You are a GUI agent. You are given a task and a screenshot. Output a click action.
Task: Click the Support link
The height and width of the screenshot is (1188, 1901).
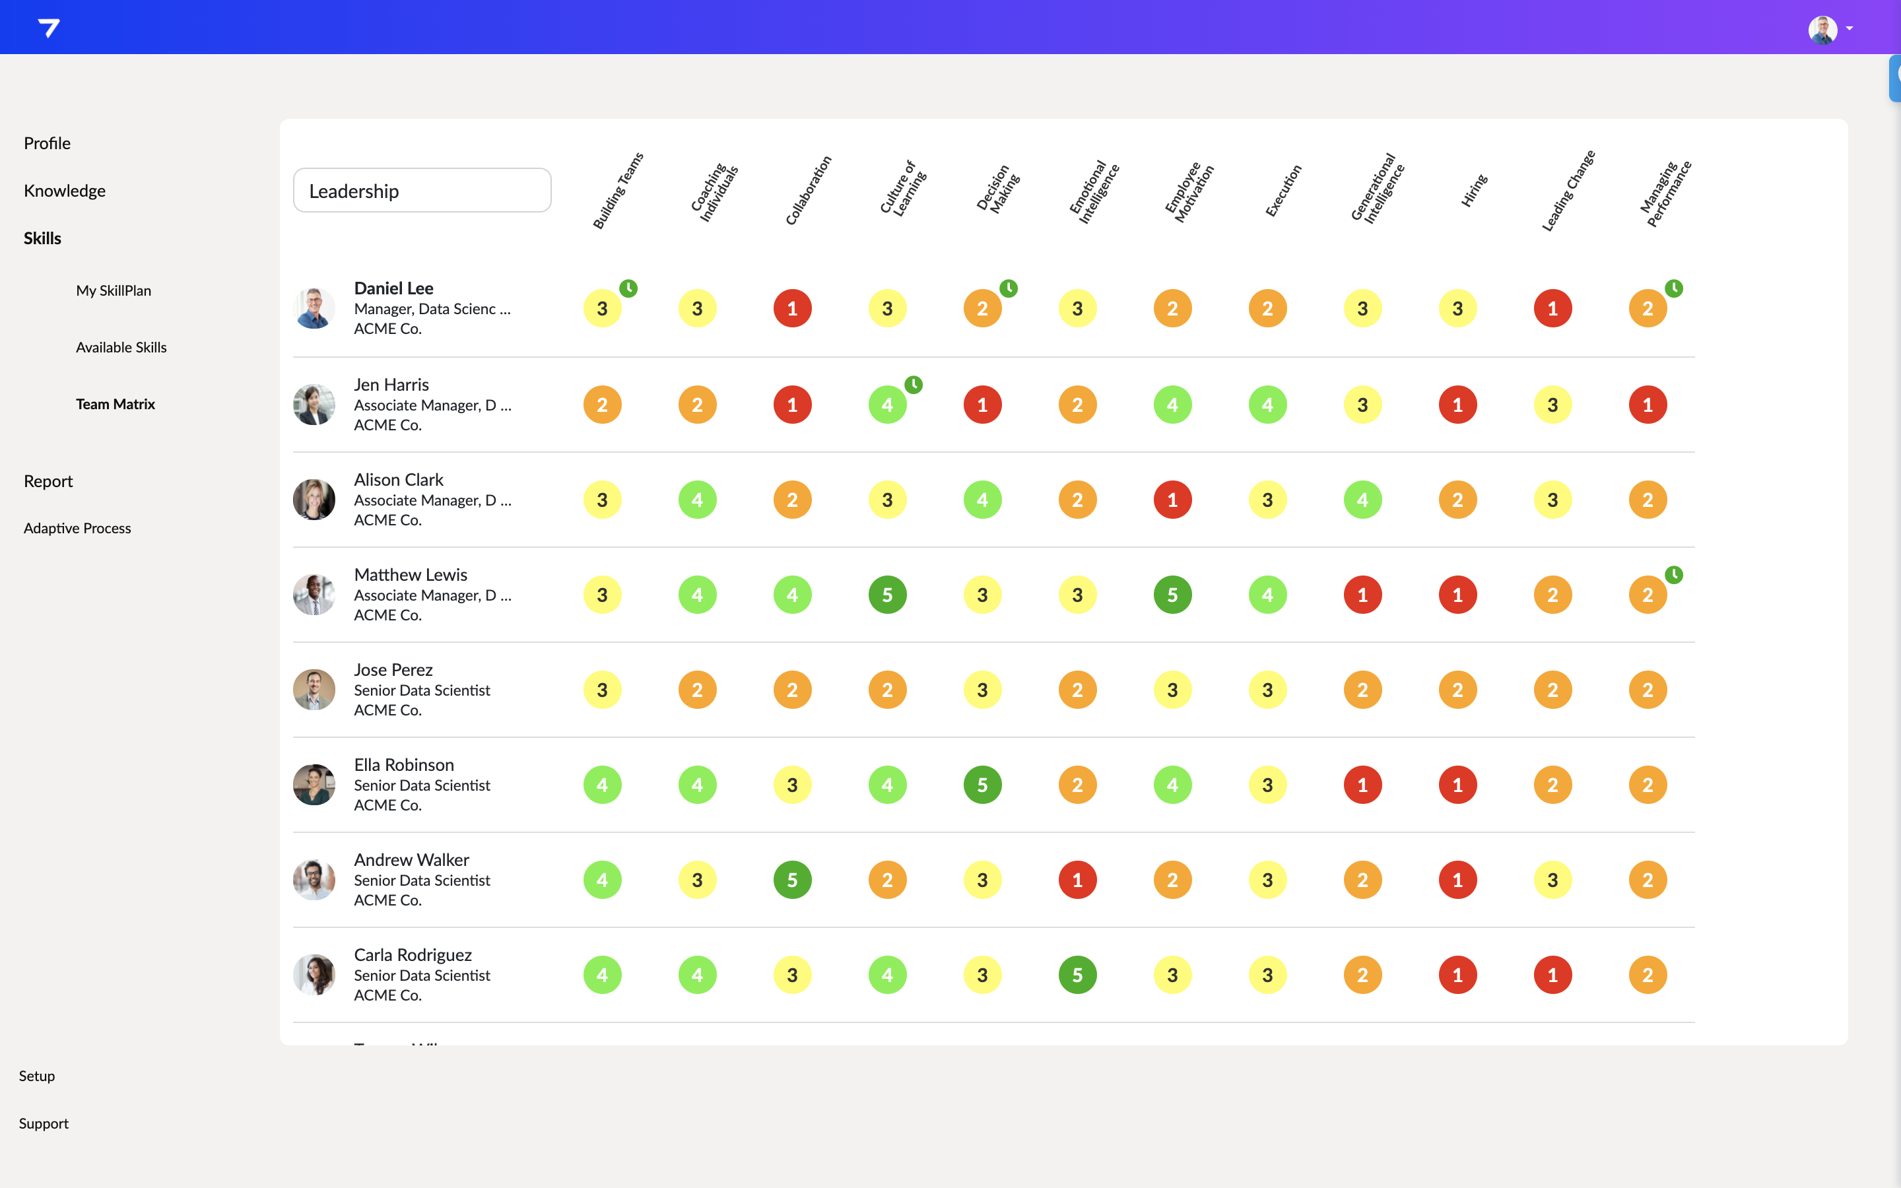pyautogui.click(x=43, y=1123)
